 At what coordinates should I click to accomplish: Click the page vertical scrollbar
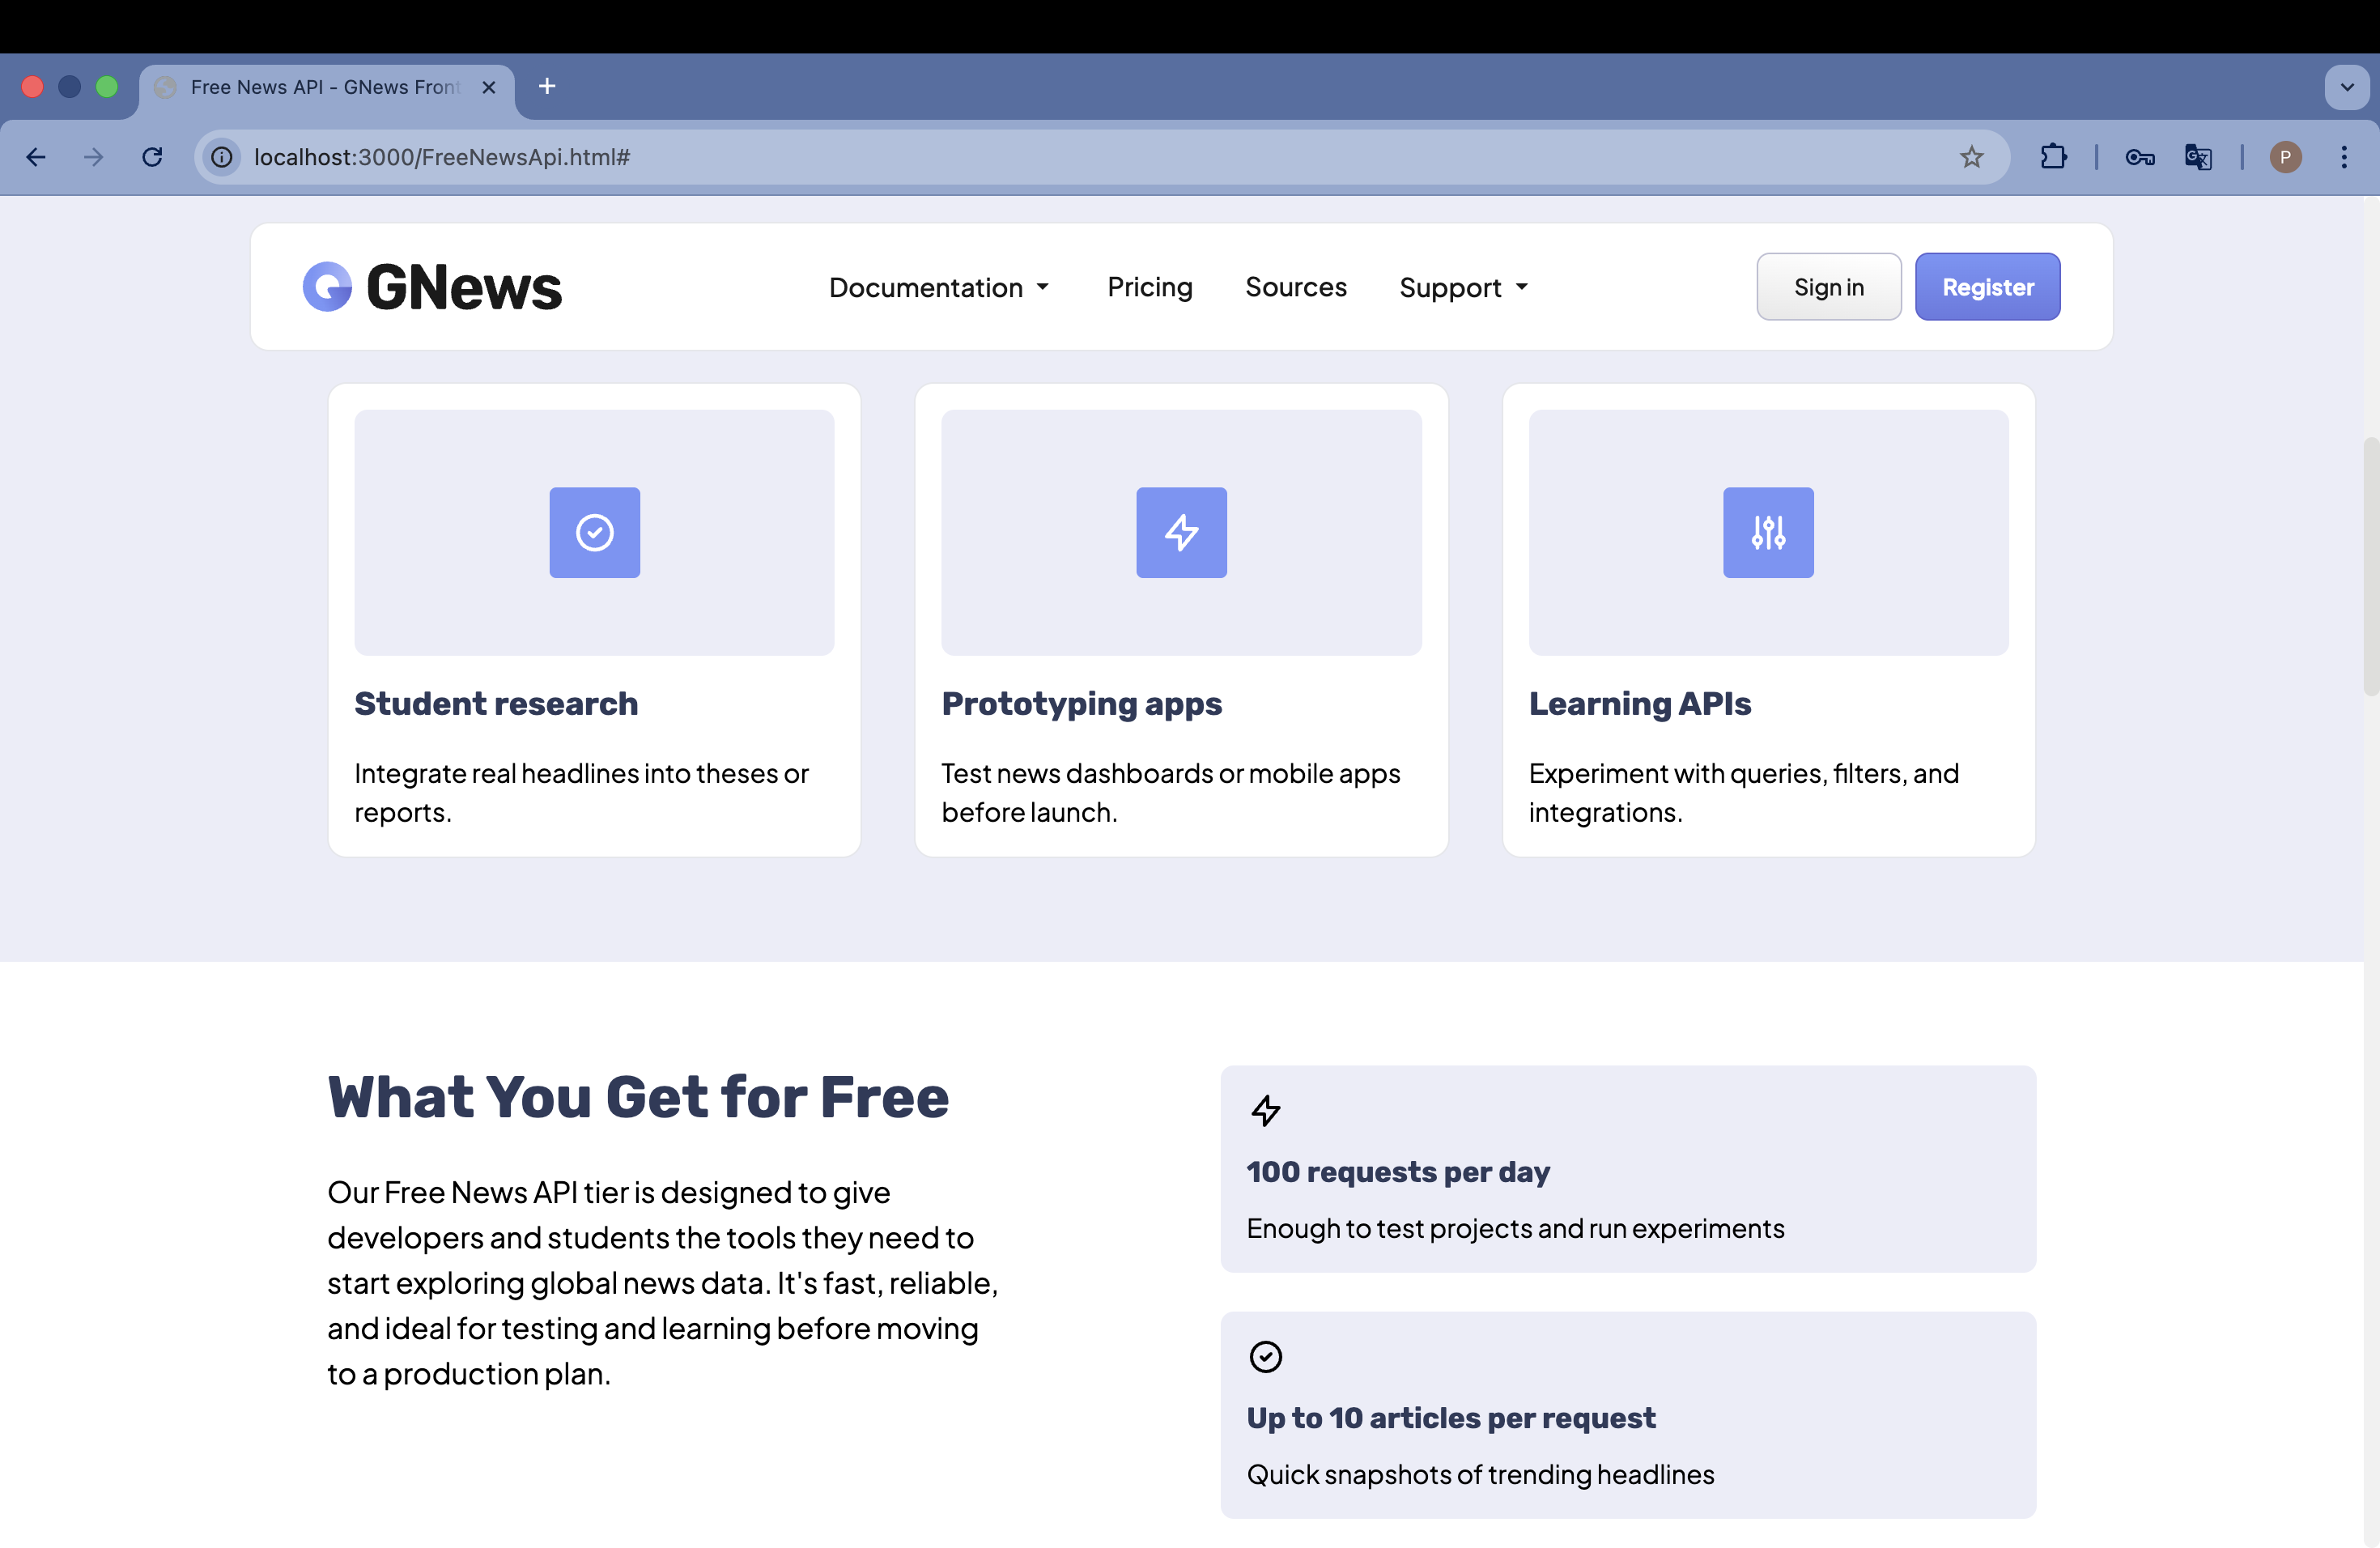(2370, 565)
